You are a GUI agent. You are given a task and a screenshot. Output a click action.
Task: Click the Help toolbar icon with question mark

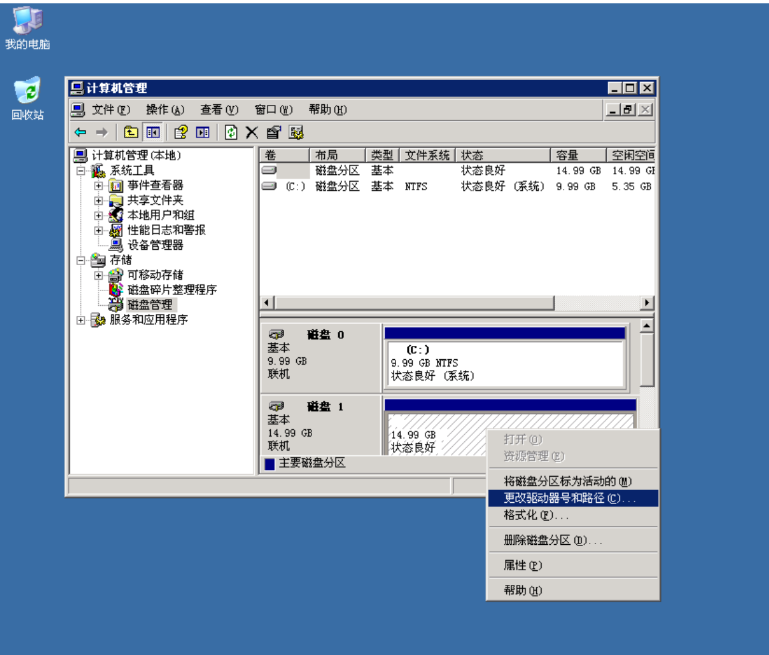(180, 132)
